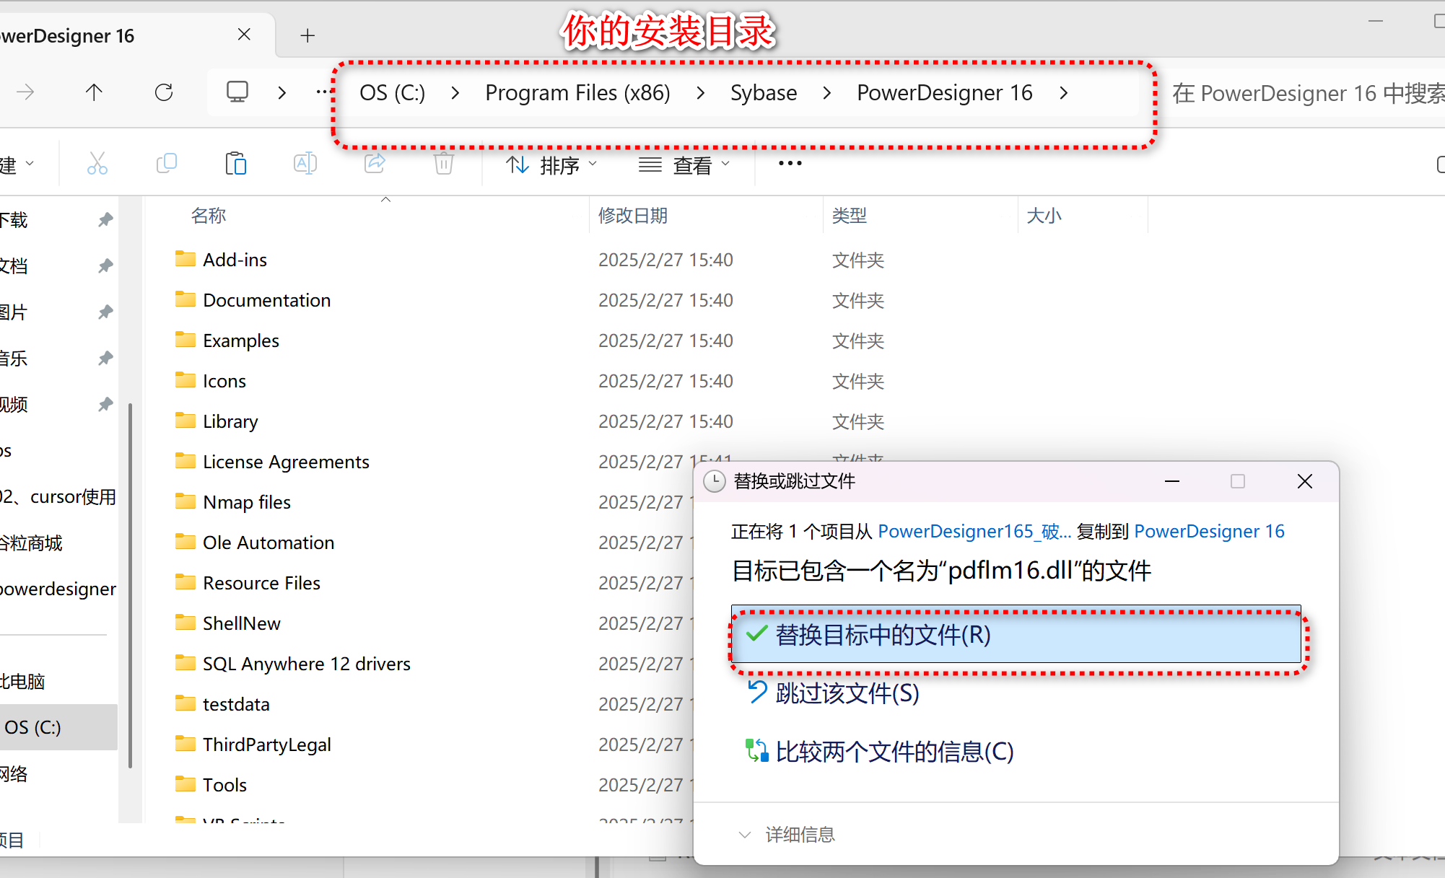Choose 替换目标中的文件(R) option
Image resolution: width=1445 pixels, height=878 pixels.
click(x=882, y=635)
